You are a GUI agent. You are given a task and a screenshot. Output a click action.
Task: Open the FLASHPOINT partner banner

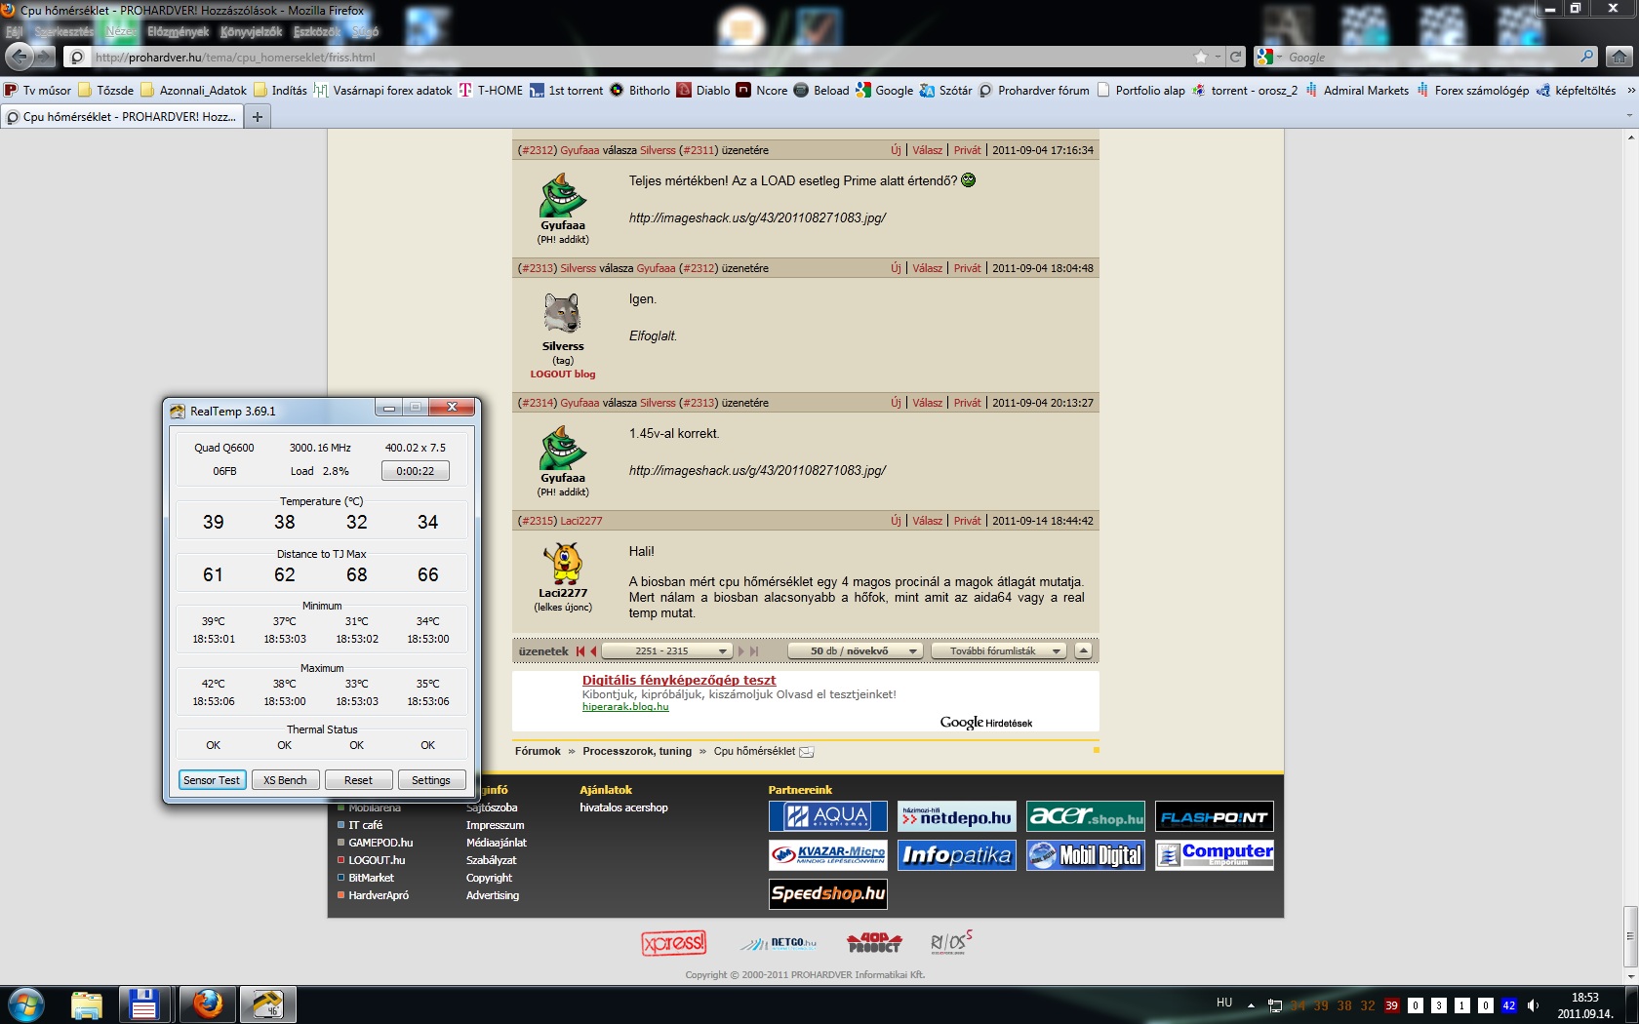[x=1214, y=816]
